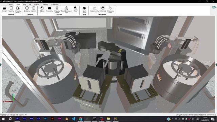The image size is (217, 122).
Task: Show hidden tray icons chevron
Action: click(173, 119)
